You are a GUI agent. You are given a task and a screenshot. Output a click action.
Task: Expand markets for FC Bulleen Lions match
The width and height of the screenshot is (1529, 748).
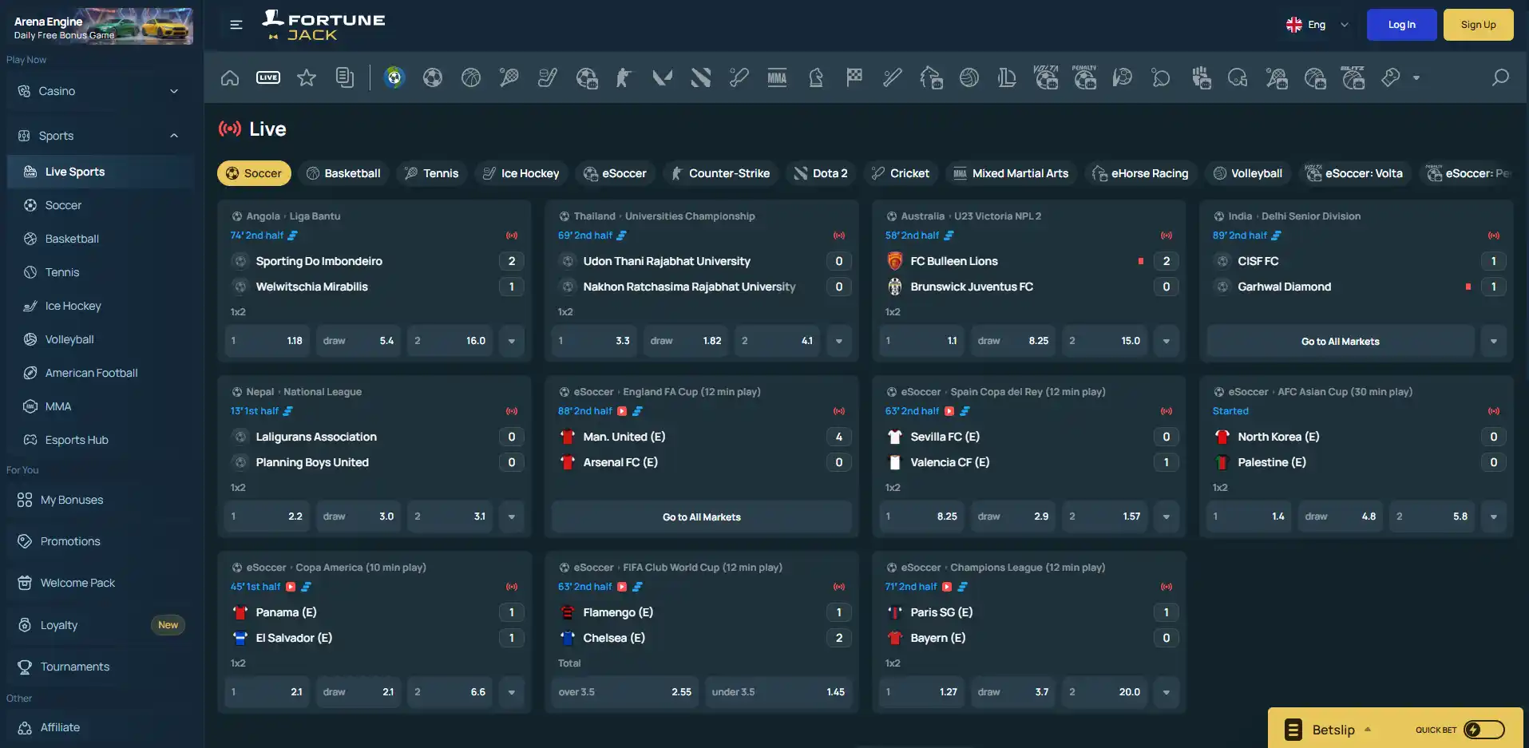tap(1167, 341)
